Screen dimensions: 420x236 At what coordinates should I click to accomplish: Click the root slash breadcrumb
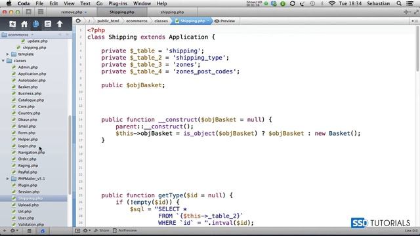click(x=89, y=21)
